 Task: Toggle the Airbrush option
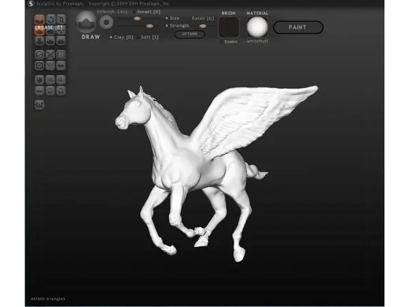(106, 12)
